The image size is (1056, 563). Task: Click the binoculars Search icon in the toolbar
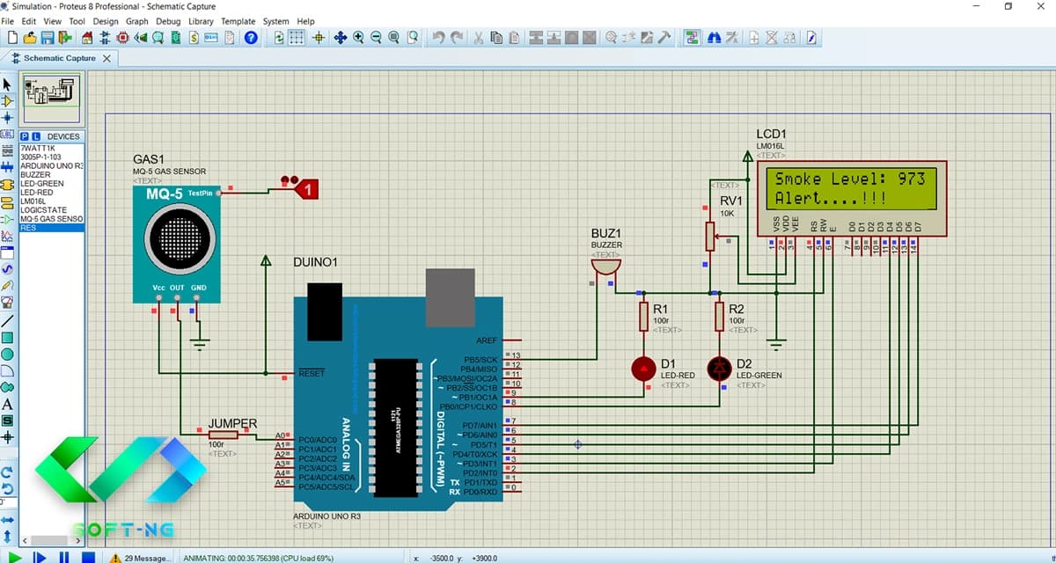tap(715, 38)
